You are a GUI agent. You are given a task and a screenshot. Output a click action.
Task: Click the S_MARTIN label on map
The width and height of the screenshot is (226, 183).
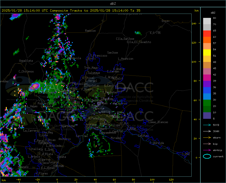pos(104,112)
